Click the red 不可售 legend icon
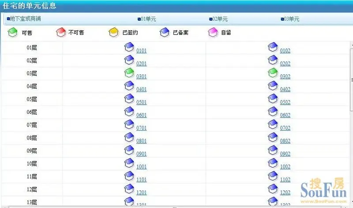 (61, 32)
